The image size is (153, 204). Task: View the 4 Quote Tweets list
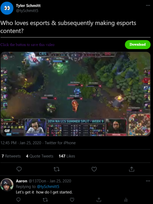click(40, 156)
